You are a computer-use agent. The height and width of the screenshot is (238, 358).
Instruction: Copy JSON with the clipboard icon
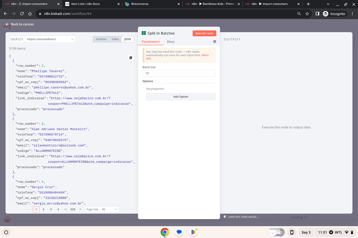point(130,58)
